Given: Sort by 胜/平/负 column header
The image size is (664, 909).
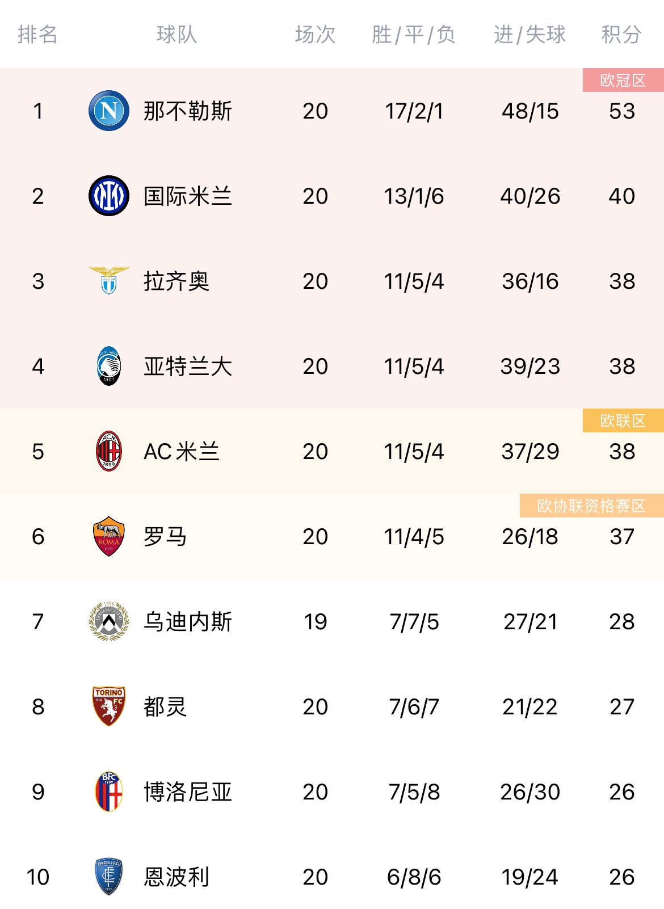Looking at the screenshot, I should pyautogui.click(x=414, y=35).
